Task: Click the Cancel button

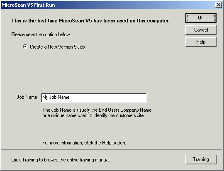Action: pyautogui.click(x=201, y=30)
